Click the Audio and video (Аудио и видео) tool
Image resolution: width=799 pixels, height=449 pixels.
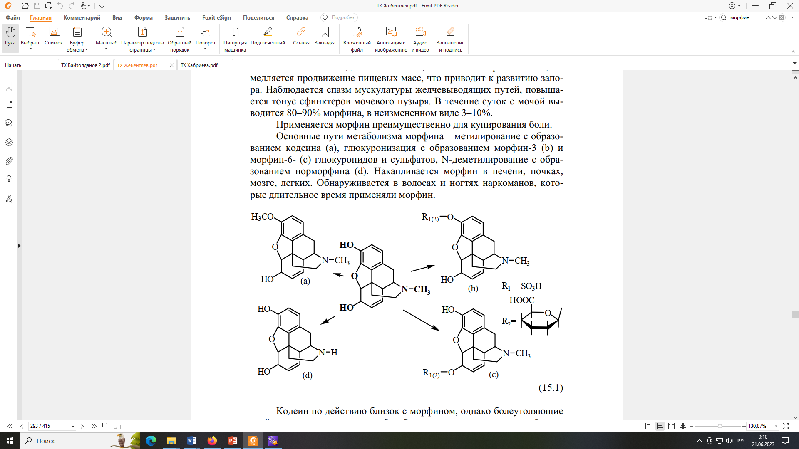pyautogui.click(x=420, y=39)
